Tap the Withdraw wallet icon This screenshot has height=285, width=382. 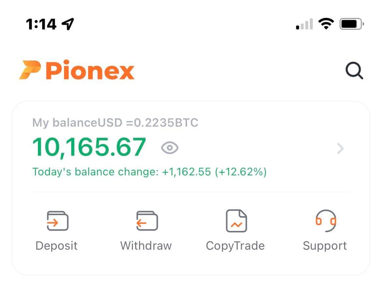tap(147, 221)
